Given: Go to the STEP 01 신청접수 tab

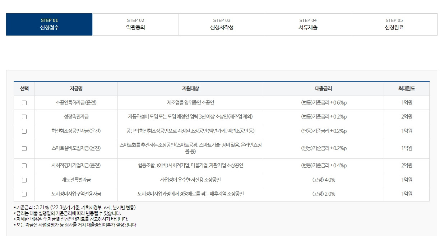Looking at the screenshot, I should coord(49,24).
